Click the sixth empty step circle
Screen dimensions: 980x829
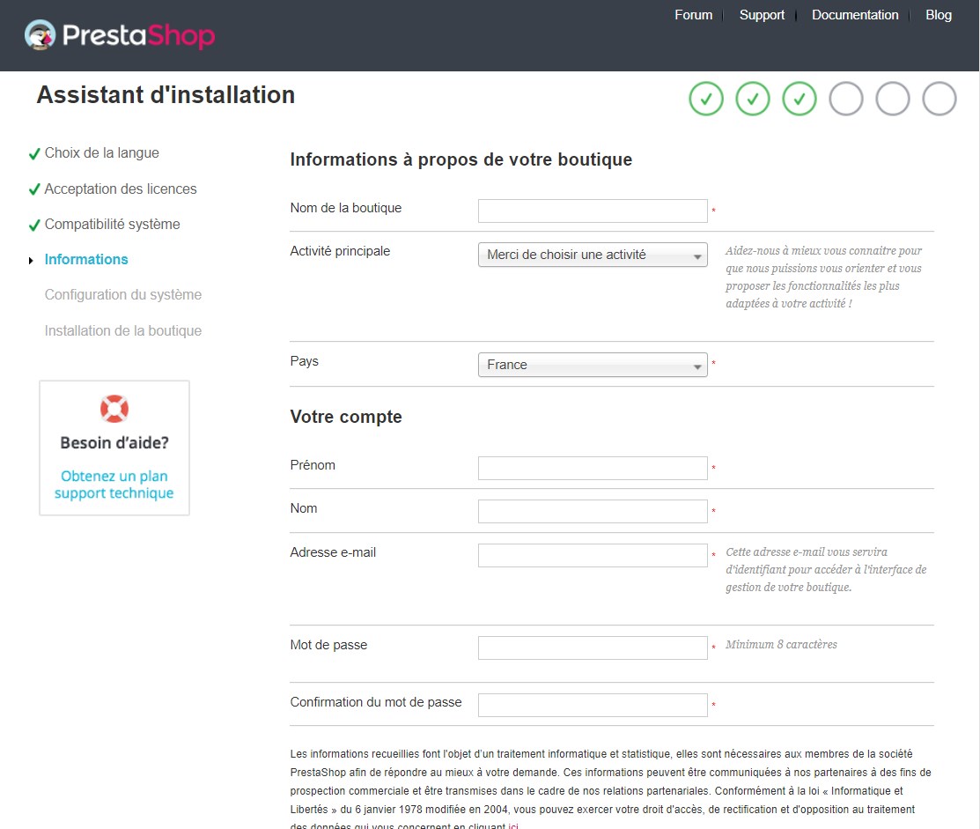(939, 99)
